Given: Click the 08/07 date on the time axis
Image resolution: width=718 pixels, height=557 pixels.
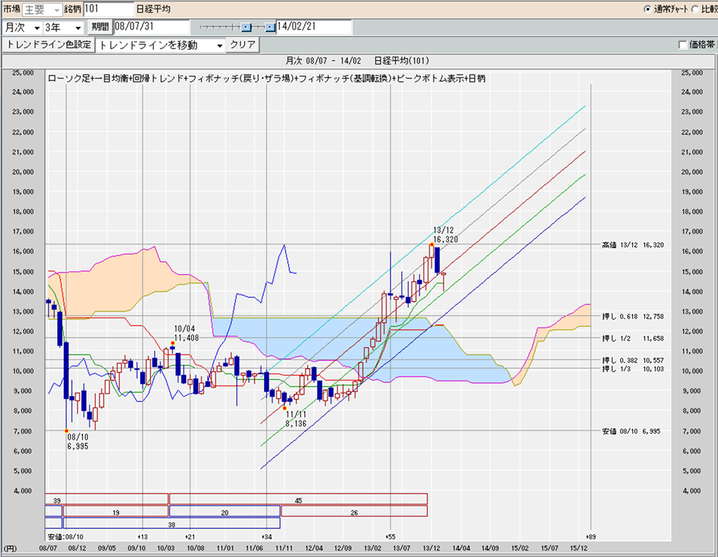Looking at the screenshot, I should click(48, 548).
